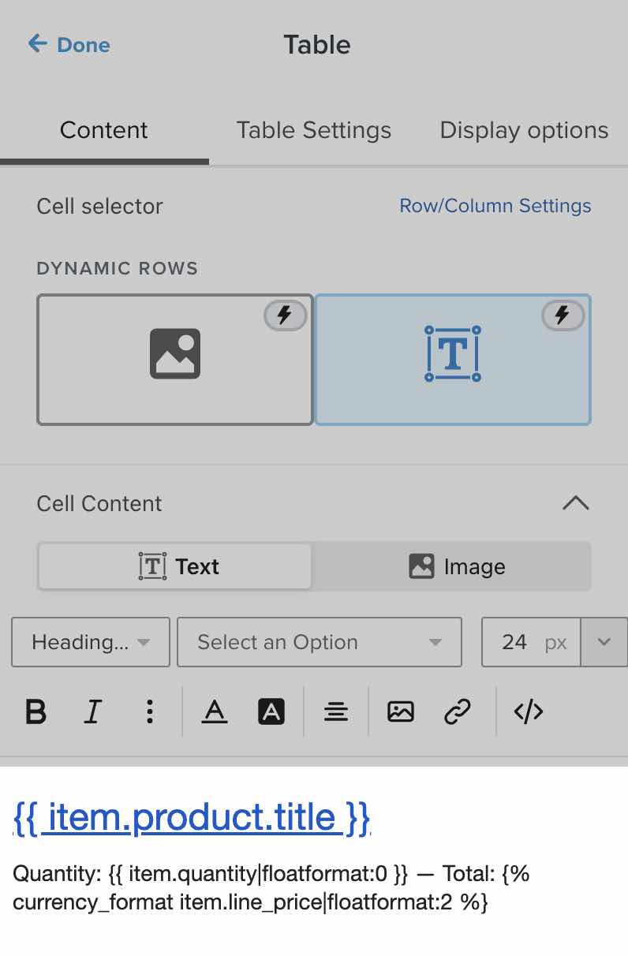Open Row/Column Settings link

[x=495, y=206]
